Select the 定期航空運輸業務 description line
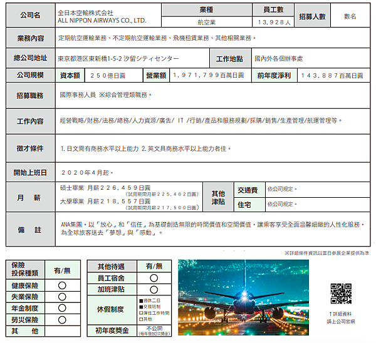 (157, 38)
